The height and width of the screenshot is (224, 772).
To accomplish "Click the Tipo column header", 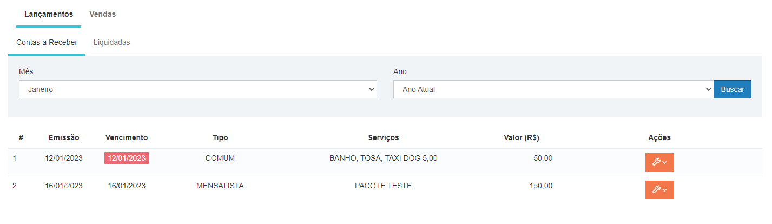I will pyautogui.click(x=220, y=137).
